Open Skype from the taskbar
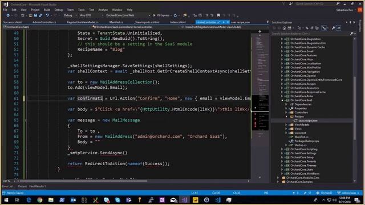 pyautogui.click(x=117, y=200)
